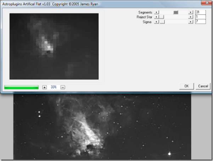The width and height of the screenshot is (213, 161).
Task: Click the nebula image behind the dialog
Action: (103, 131)
